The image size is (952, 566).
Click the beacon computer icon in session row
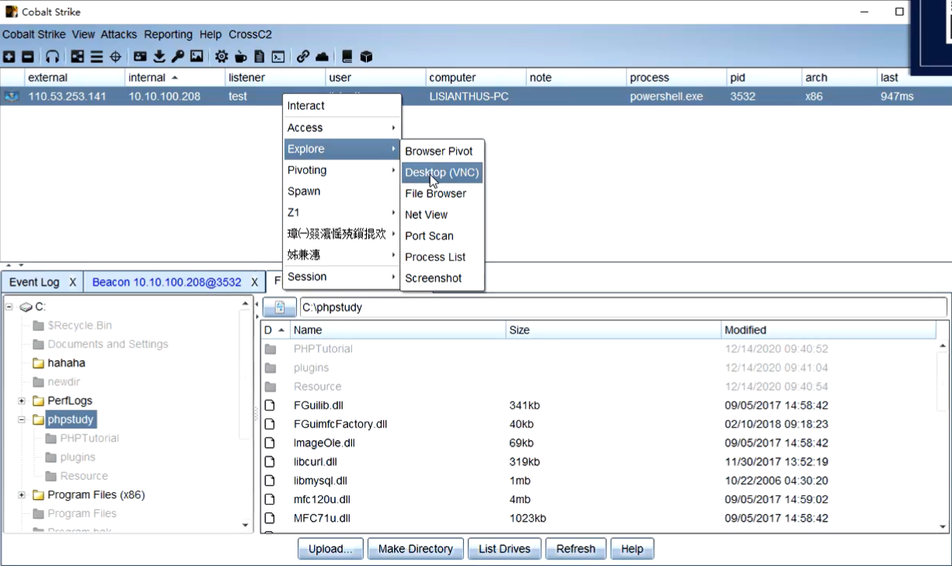tap(12, 96)
